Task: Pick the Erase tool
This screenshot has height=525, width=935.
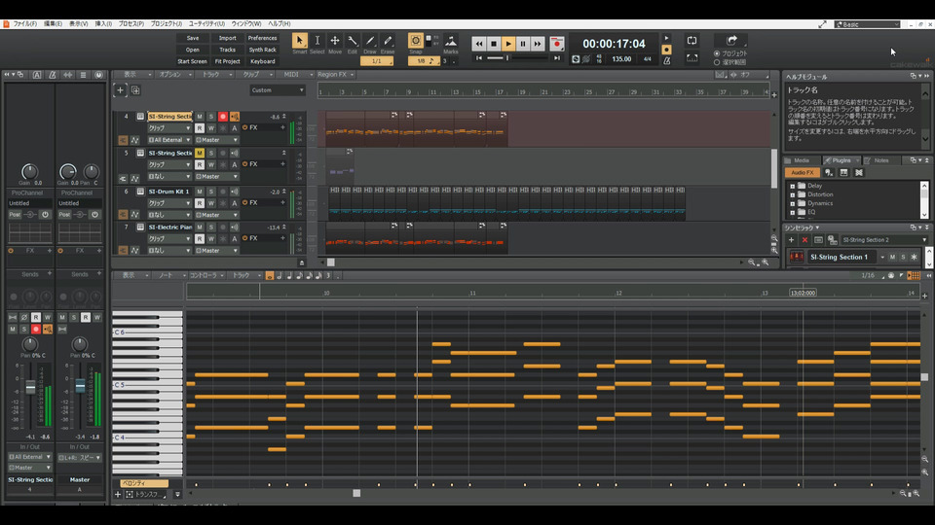Action: coord(388,42)
